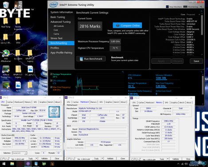
Task: Click the Monitoring icon in XTU header
Action: click(185, 7)
